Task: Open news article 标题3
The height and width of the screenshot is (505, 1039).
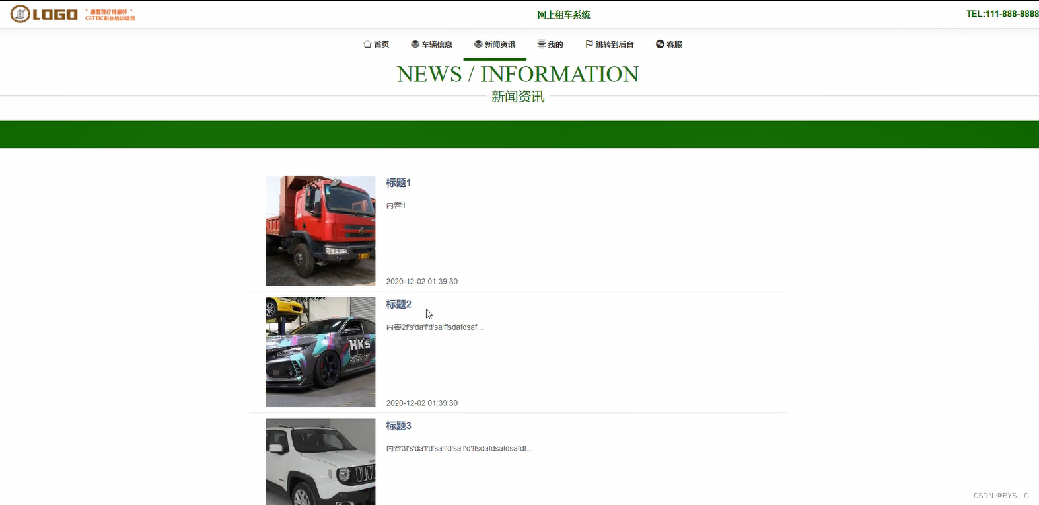Action: 398,426
